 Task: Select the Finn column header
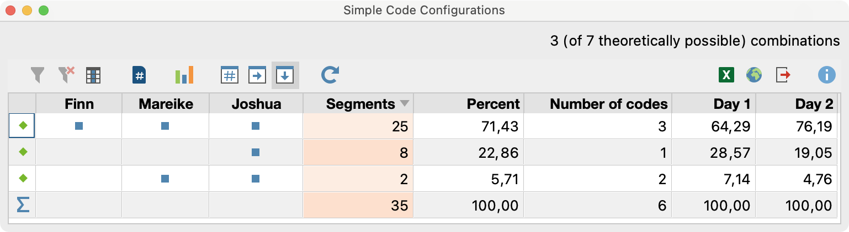coord(79,104)
